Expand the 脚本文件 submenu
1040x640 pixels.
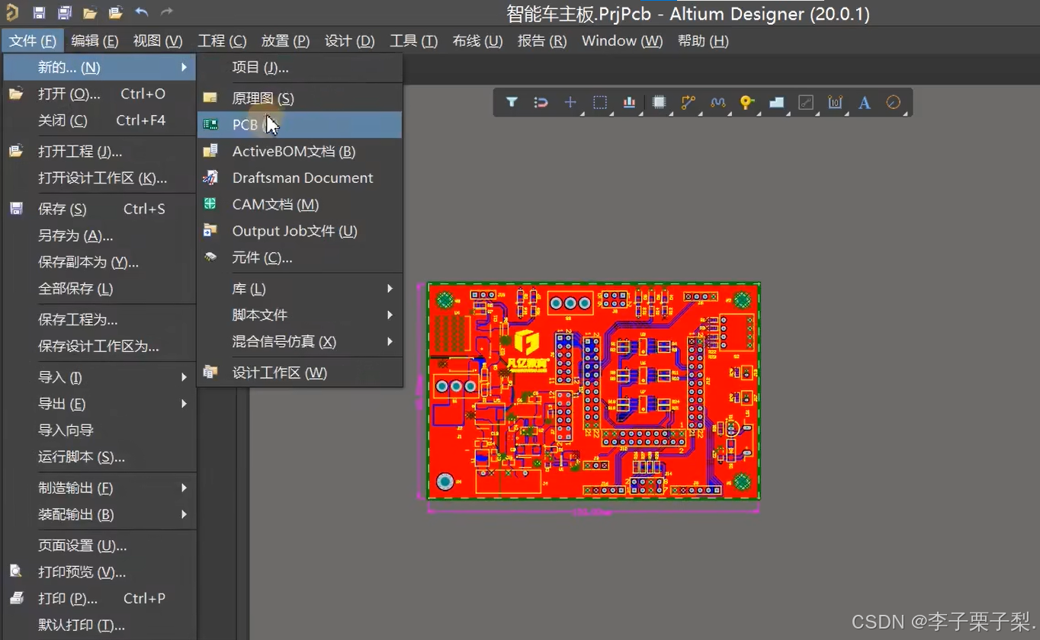(300, 315)
